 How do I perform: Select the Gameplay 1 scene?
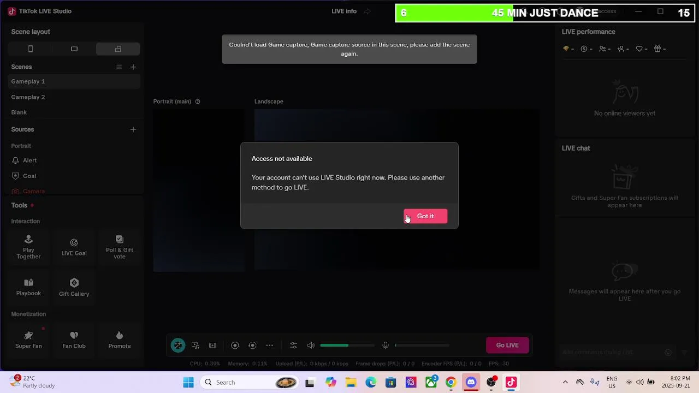(75, 81)
